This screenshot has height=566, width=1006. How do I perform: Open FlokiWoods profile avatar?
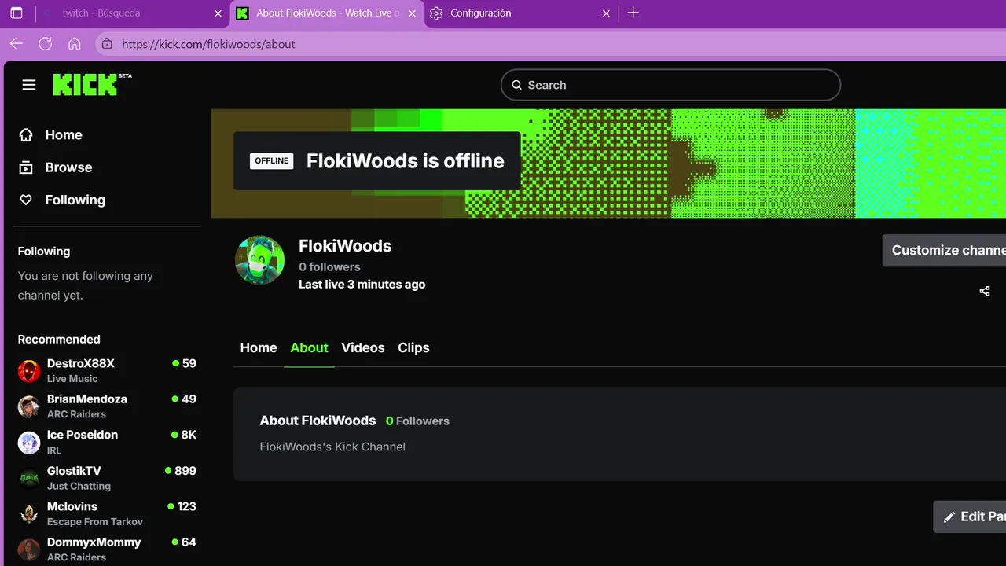coord(259,260)
